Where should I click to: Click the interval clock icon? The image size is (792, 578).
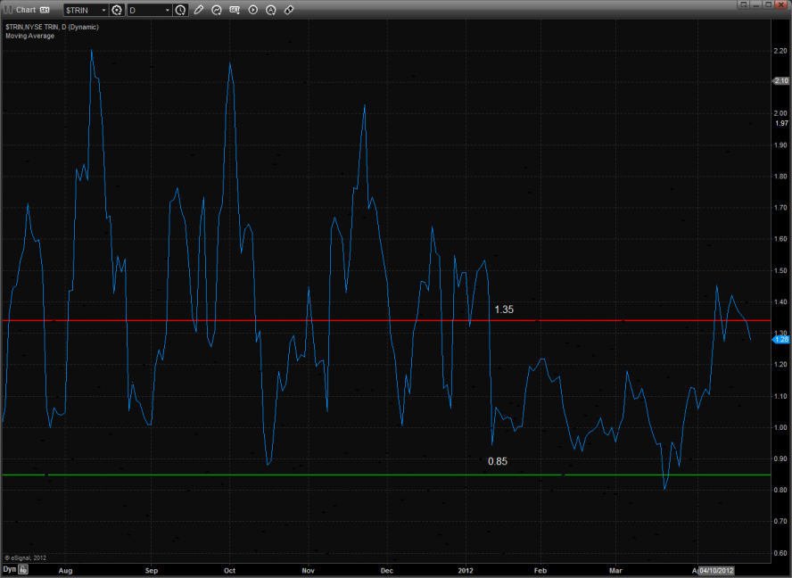pos(181,10)
